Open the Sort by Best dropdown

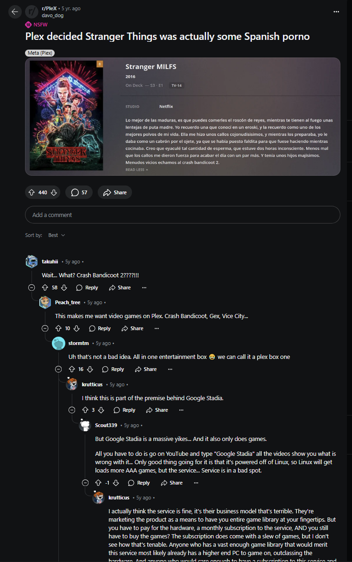click(57, 235)
